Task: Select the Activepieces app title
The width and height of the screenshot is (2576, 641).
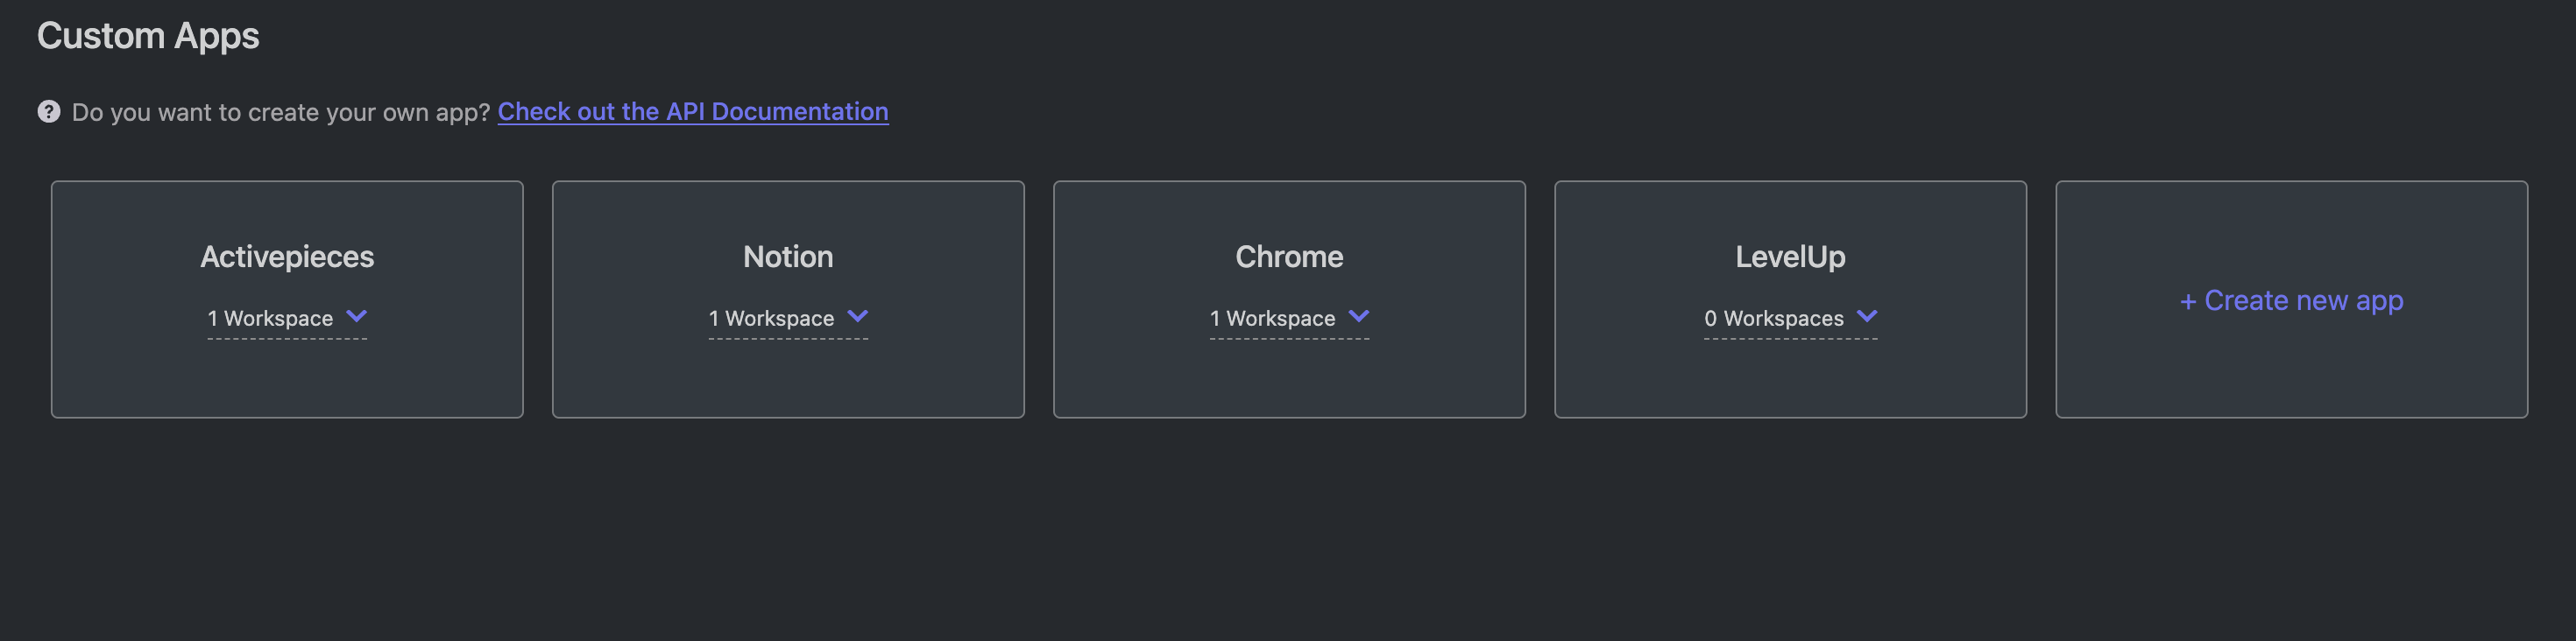Action: tap(287, 257)
